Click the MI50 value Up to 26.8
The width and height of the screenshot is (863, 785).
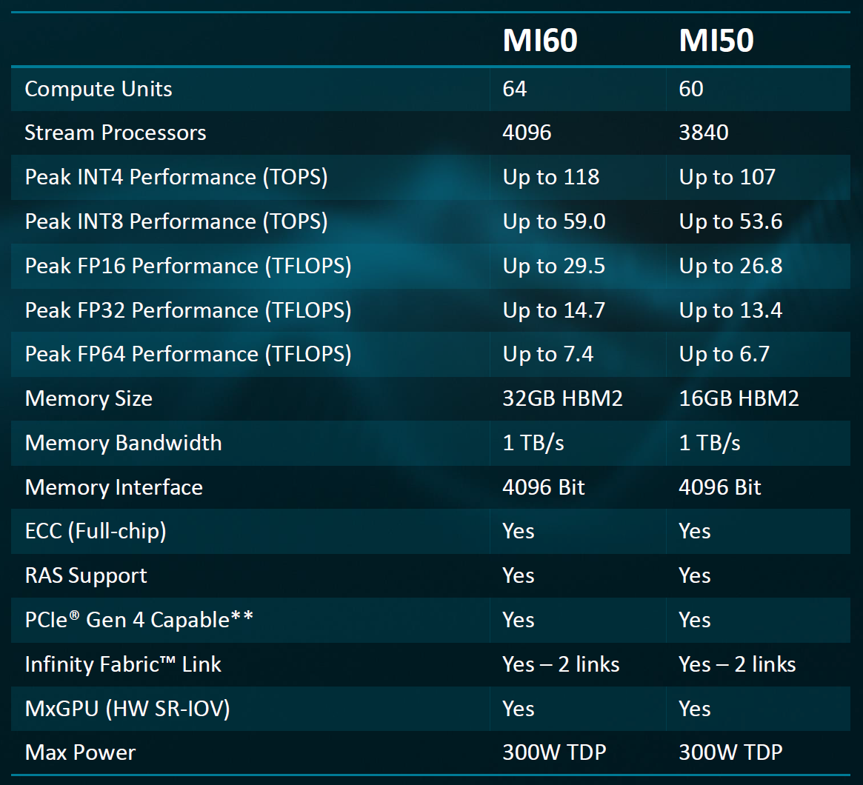pyautogui.click(x=730, y=267)
